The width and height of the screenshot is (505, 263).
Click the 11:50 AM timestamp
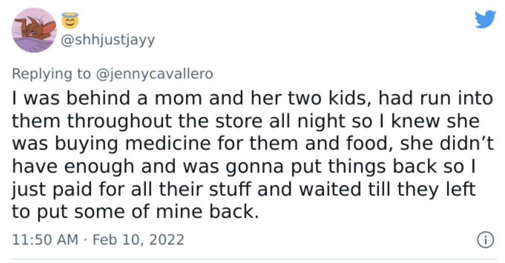(x=45, y=240)
